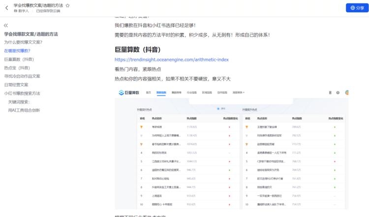
Task: Jump to outline heading 学会找爆款文案/选题的方法
Action: pos(31,34)
